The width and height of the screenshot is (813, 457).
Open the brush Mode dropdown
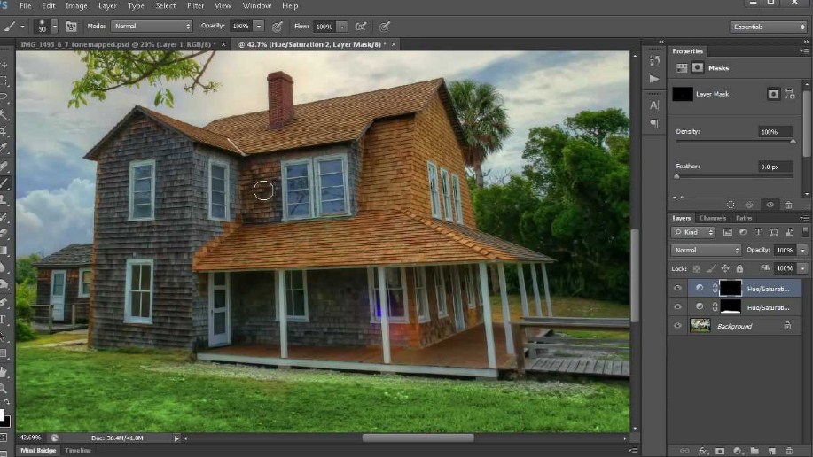coord(152,26)
